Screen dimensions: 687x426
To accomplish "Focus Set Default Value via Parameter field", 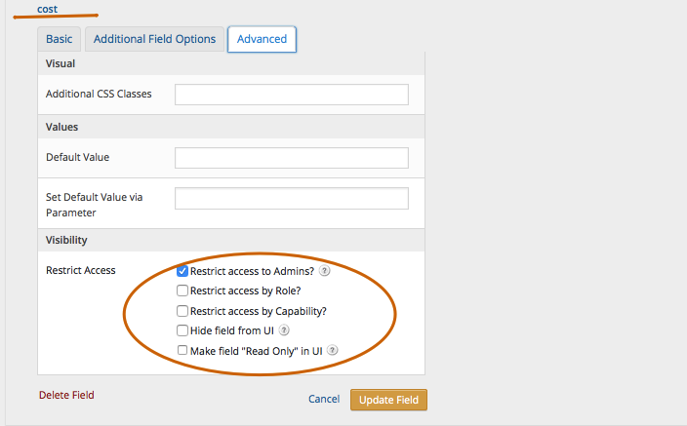I will coord(291,198).
